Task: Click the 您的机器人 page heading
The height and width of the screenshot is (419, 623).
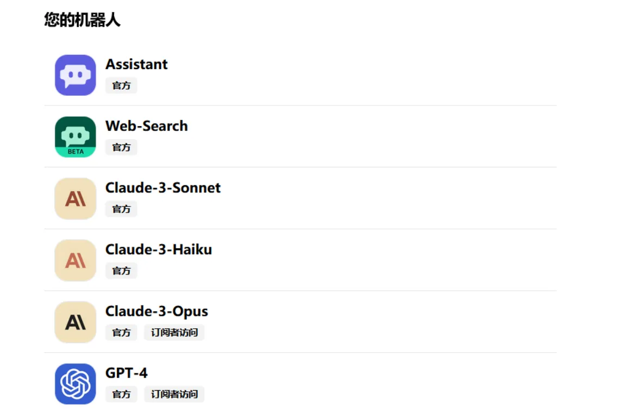Action: point(82,21)
